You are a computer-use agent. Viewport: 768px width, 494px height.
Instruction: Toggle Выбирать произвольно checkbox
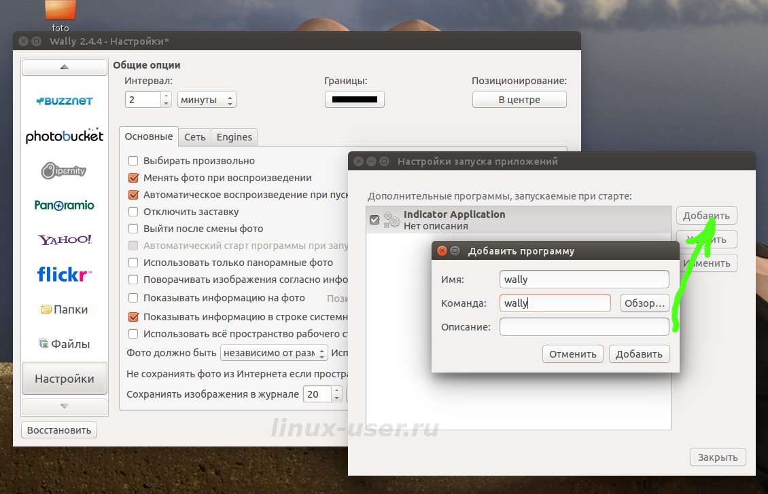(x=133, y=161)
